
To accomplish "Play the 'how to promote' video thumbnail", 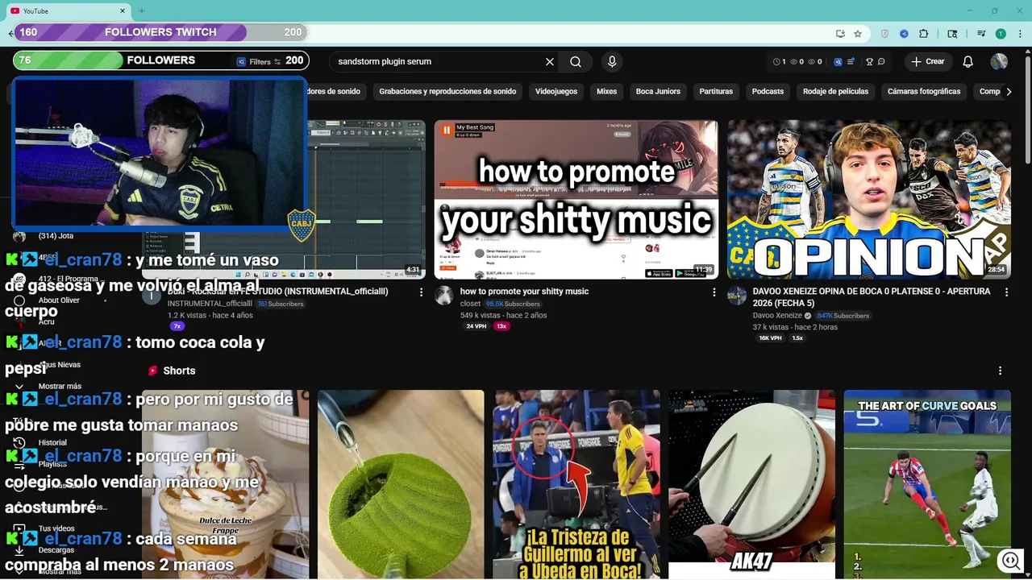I will point(576,200).
